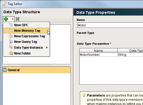Image resolution: width=143 pixels, height=105 pixels.
Task: Click the New Memory Tag icon
Action: (11, 30)
